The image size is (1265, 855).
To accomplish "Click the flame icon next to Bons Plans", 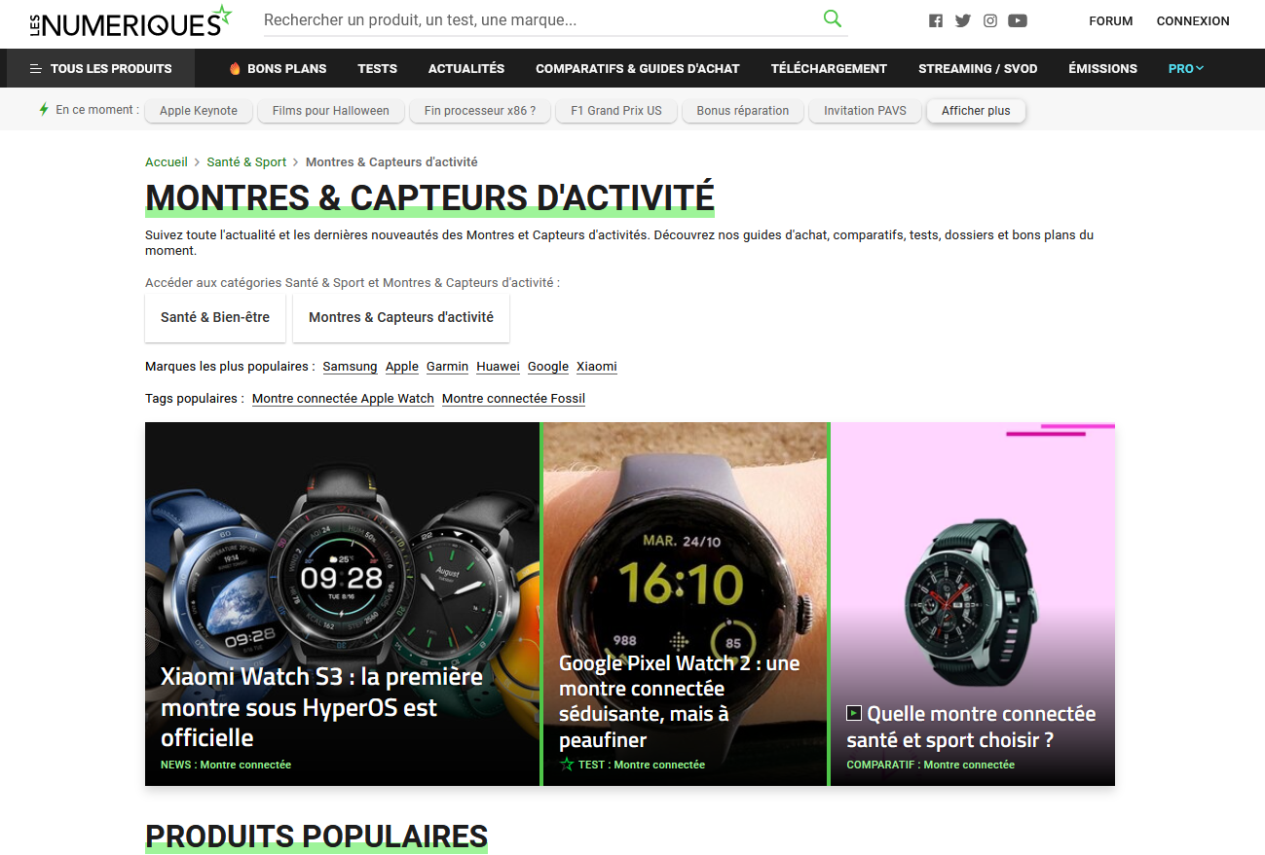I will (x=235, y=68).
